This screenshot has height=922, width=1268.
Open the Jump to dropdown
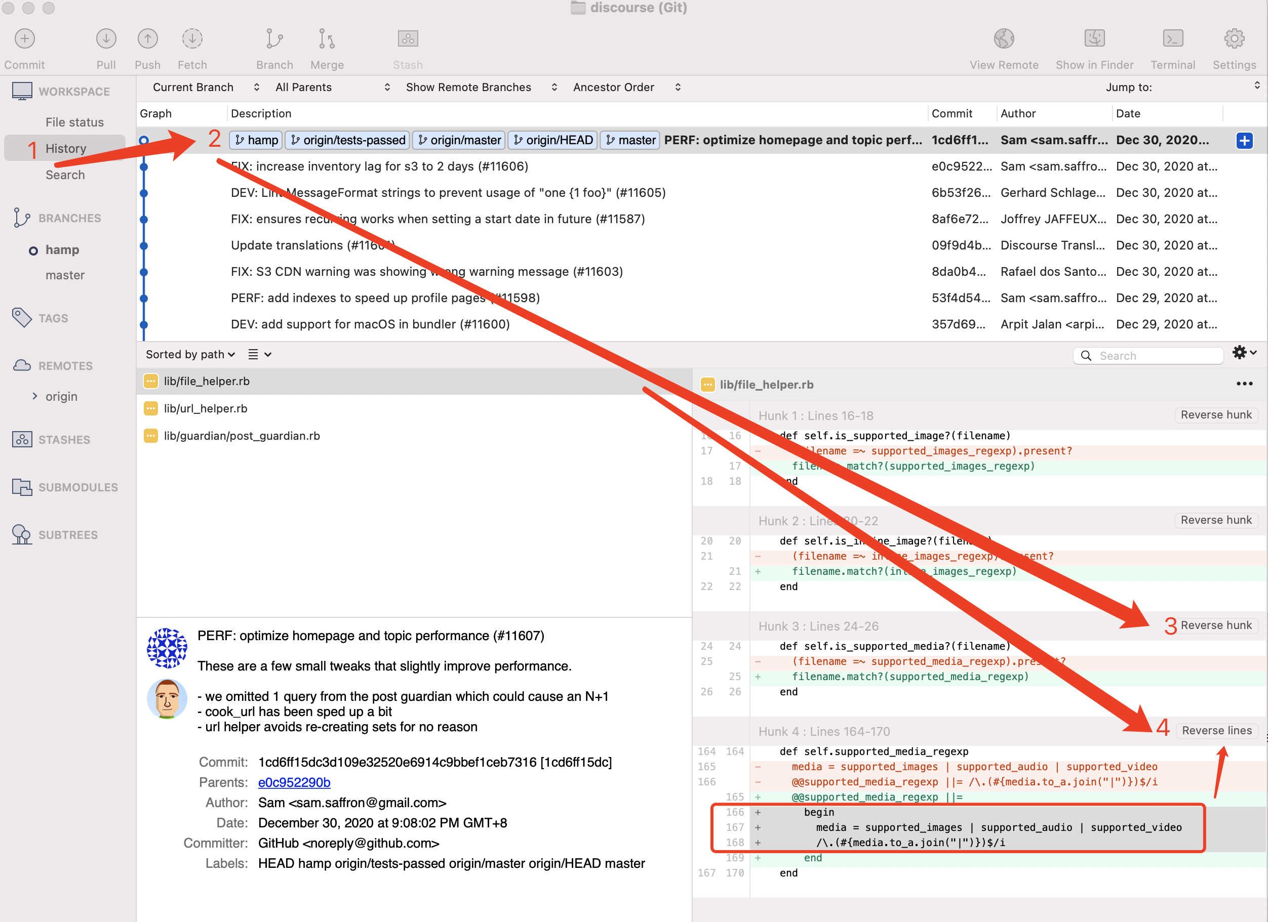1183,87
